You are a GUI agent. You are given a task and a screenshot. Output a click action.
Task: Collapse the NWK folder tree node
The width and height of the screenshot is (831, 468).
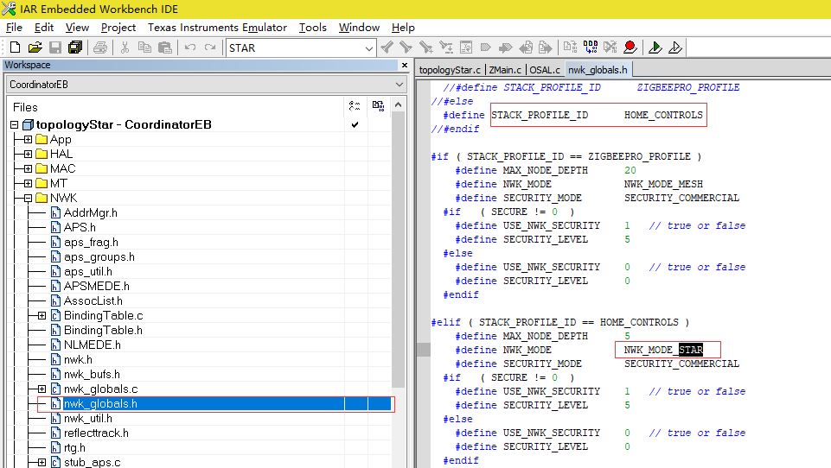(x=28, y=199)
